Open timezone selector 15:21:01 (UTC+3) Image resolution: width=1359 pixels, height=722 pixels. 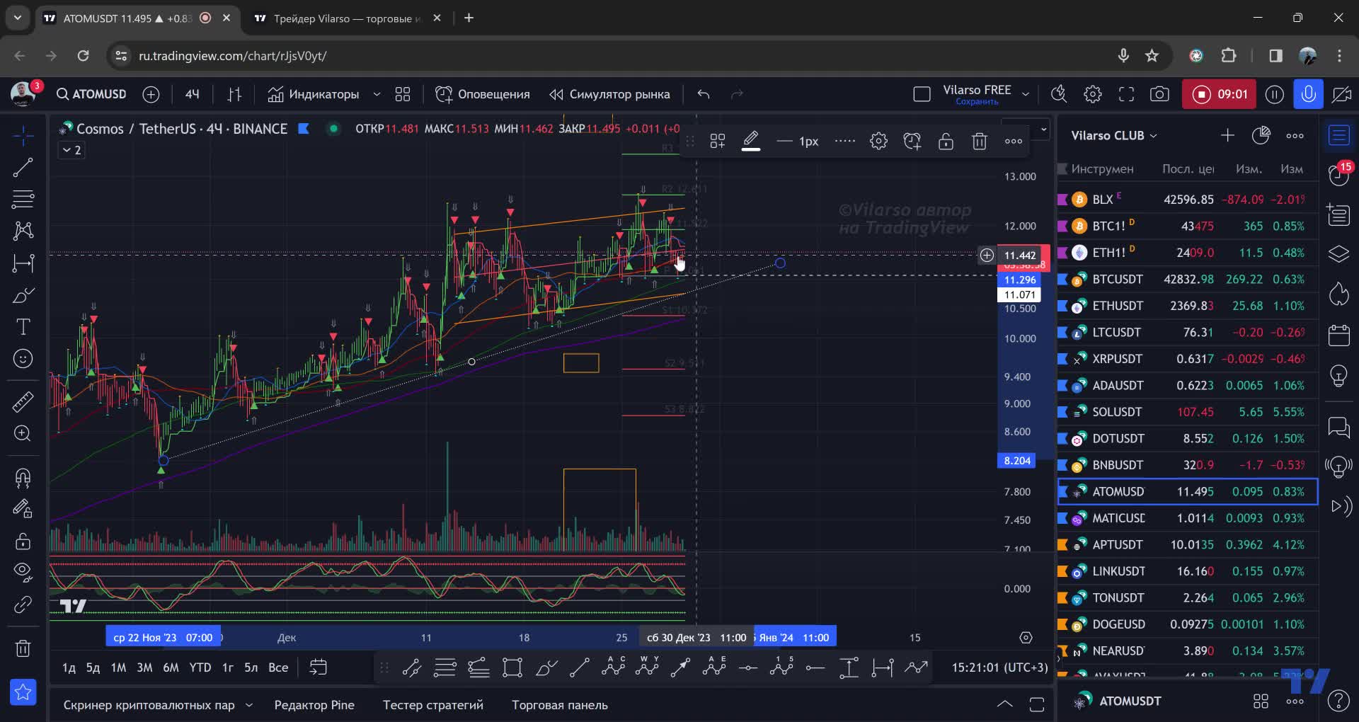[999, 667]
